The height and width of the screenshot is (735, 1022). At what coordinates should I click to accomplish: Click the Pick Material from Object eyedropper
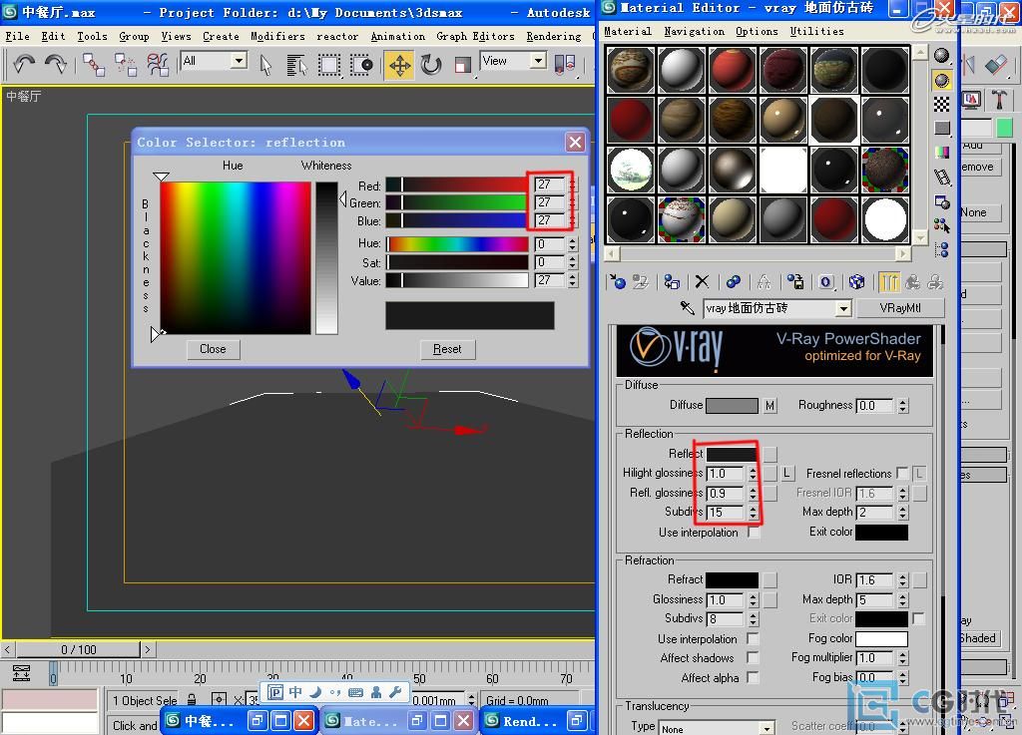688,307
